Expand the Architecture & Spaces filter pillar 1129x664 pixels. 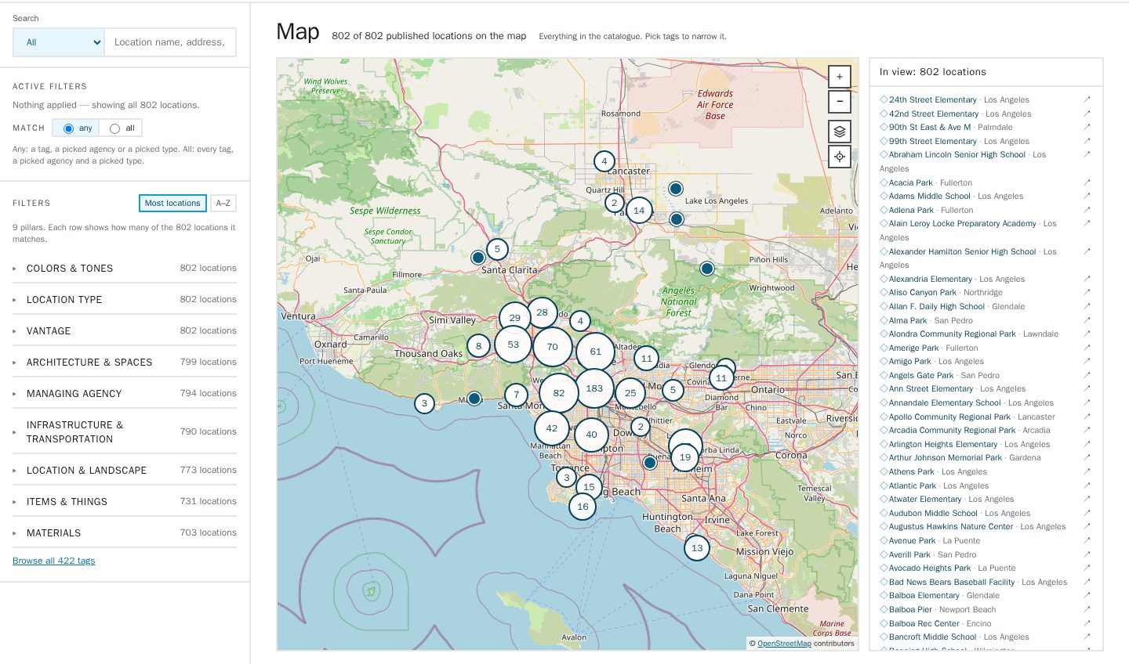pos(125,362)
